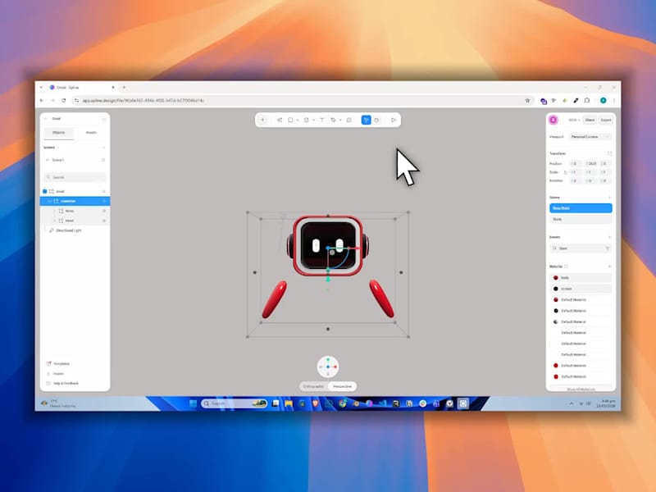Toggle visibility of the Head object
Screen dimensions: 656x492
(103, 221)
